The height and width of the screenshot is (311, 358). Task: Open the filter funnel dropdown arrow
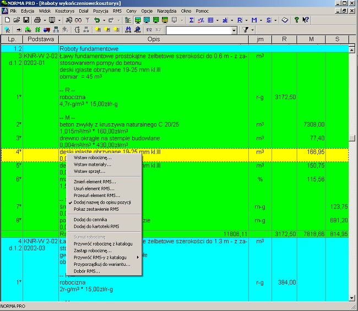click(x=253, y=30)
